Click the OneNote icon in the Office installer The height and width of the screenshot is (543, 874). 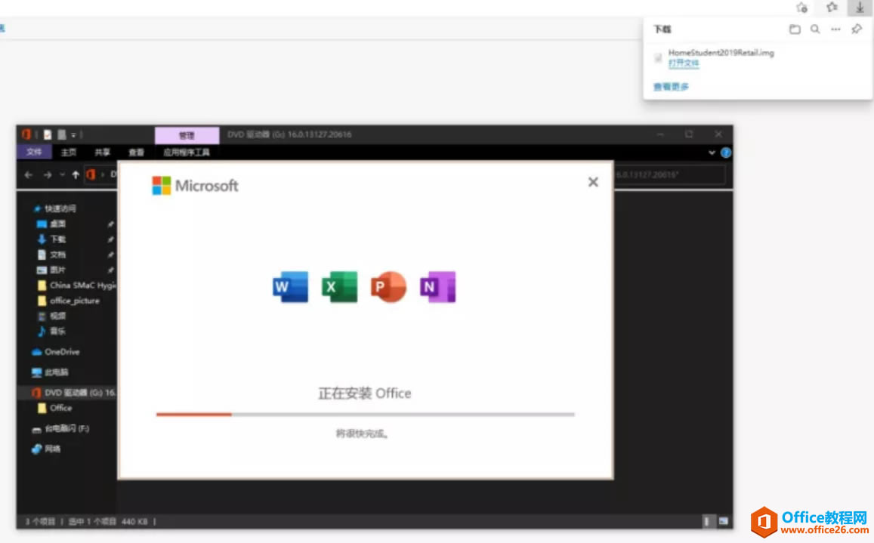click(x=437, y=286)
